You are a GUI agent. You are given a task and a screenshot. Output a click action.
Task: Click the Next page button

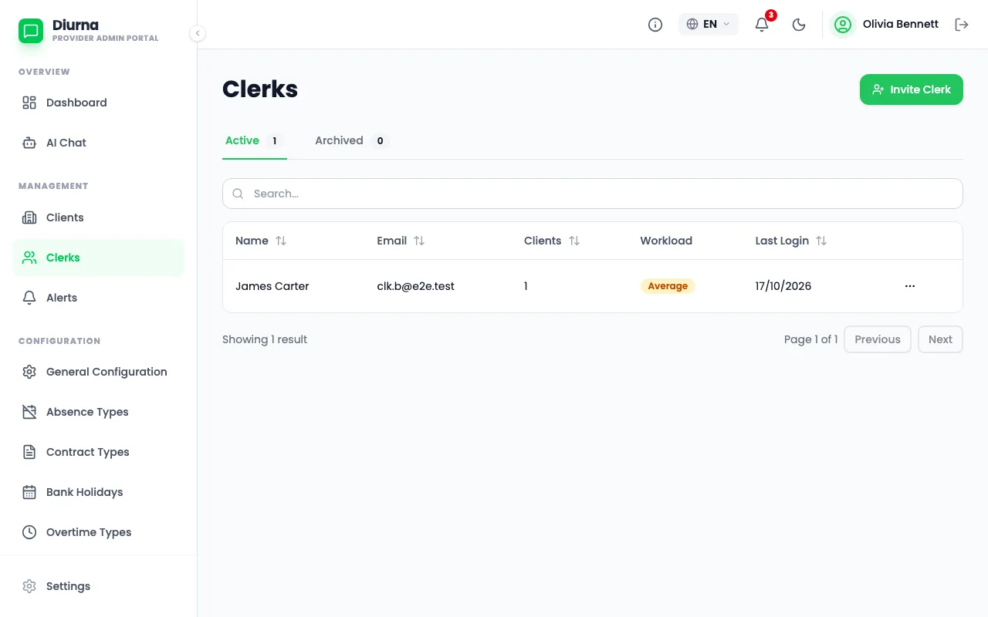pos(940,339)
